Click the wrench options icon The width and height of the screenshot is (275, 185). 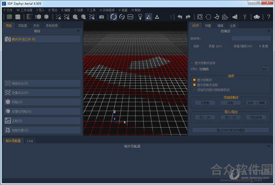click(x=245, y=17)
